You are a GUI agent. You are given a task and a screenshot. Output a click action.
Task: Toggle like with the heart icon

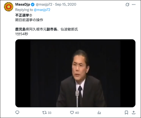(x=72, y=113)
